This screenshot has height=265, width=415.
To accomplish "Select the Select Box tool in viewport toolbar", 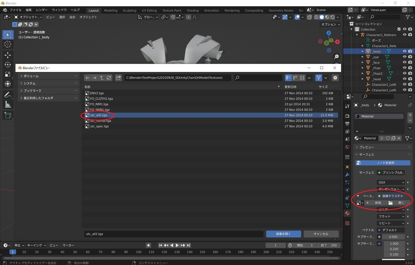I will pos(8,35).
